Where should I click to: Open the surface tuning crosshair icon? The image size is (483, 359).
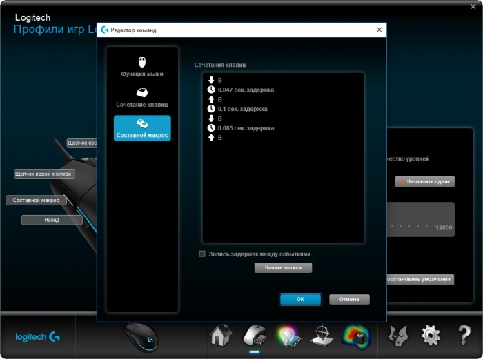[x=322, y=336]
